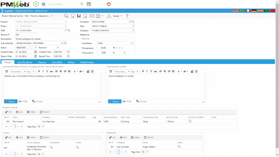Switch to the Checklists tab
This screenshot has width=279, height=157.
[x=57, y=62]
